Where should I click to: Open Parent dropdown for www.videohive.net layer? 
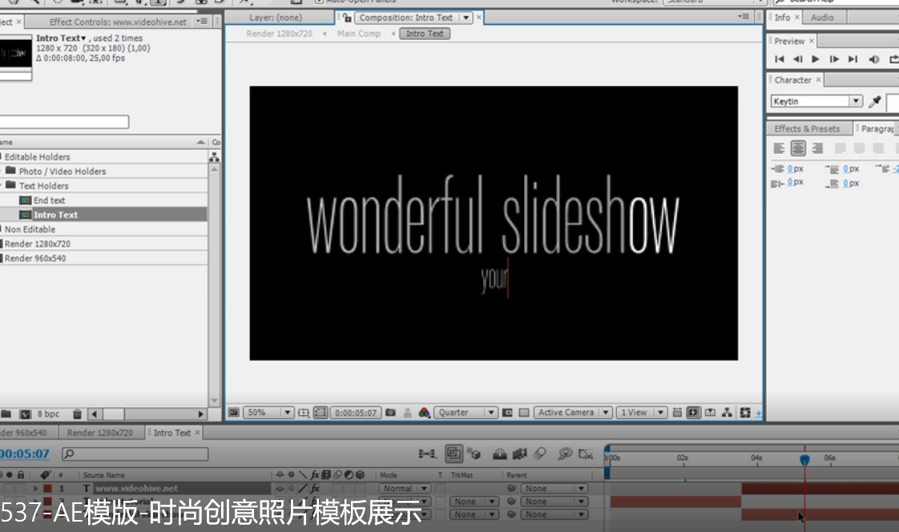pos(554,489)
